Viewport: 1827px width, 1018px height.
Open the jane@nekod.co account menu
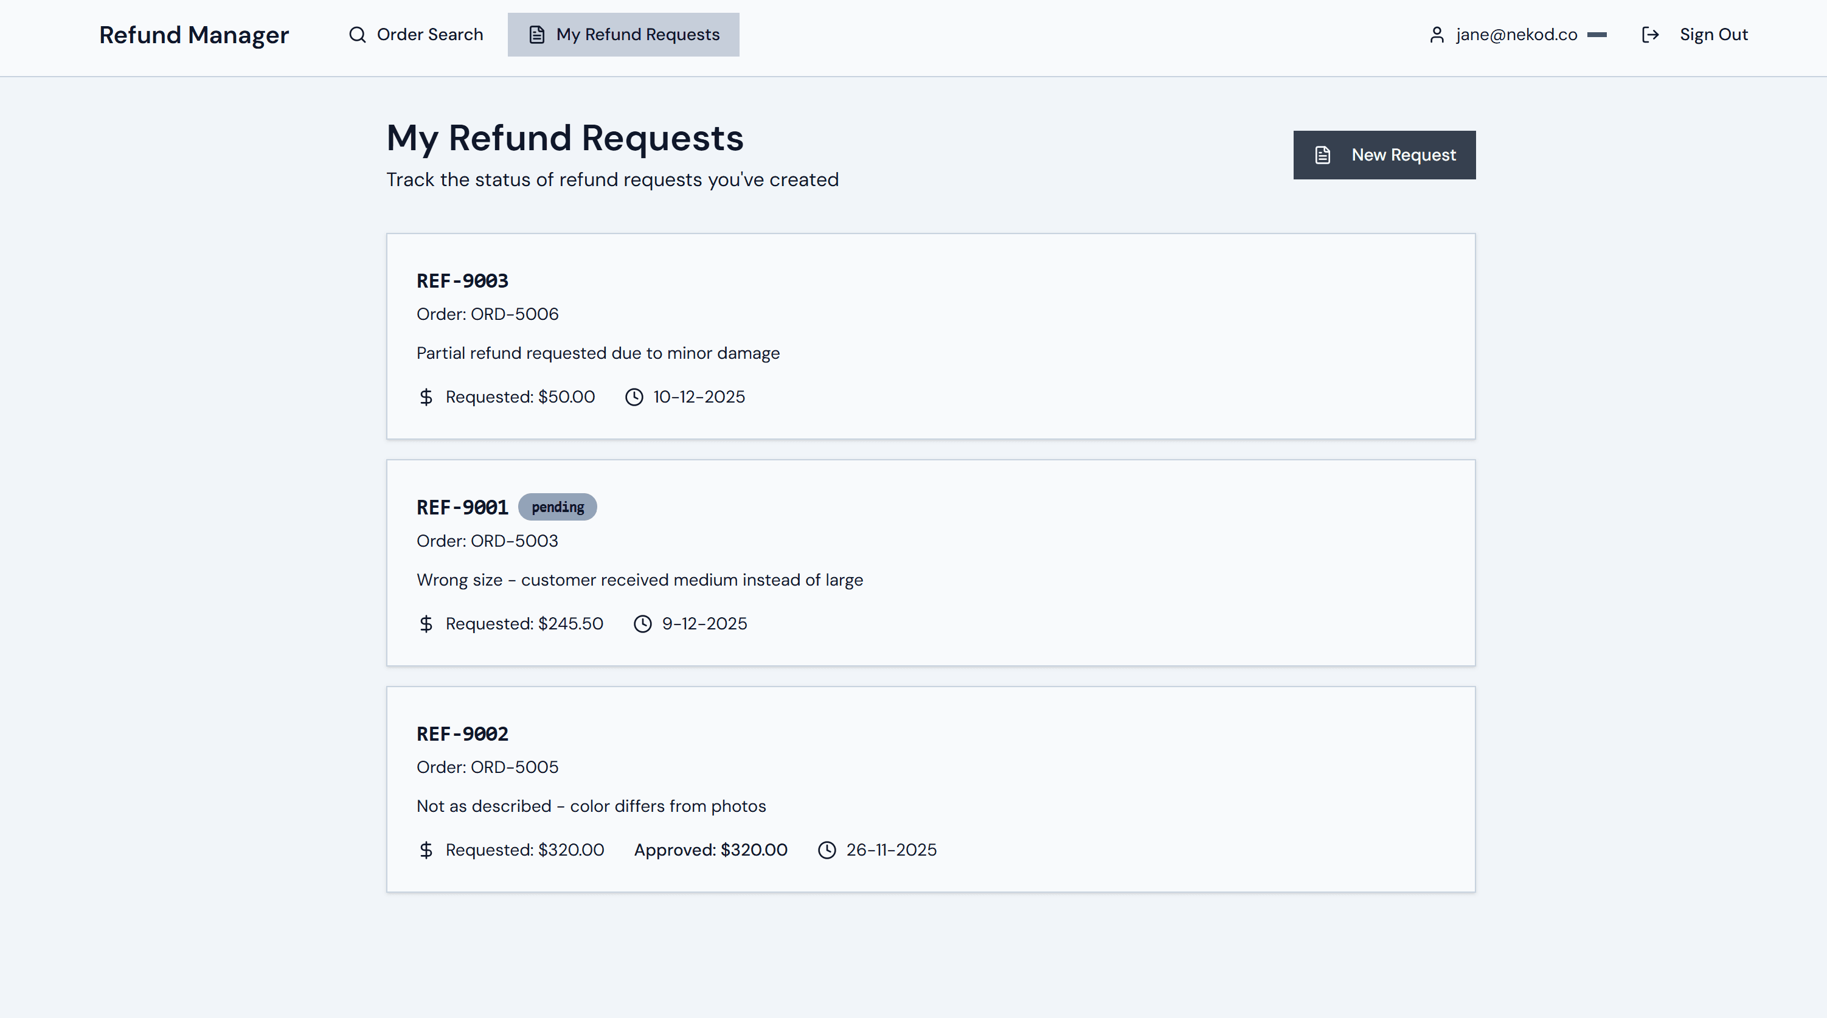pyautogui.click(x=1516, y=35)
